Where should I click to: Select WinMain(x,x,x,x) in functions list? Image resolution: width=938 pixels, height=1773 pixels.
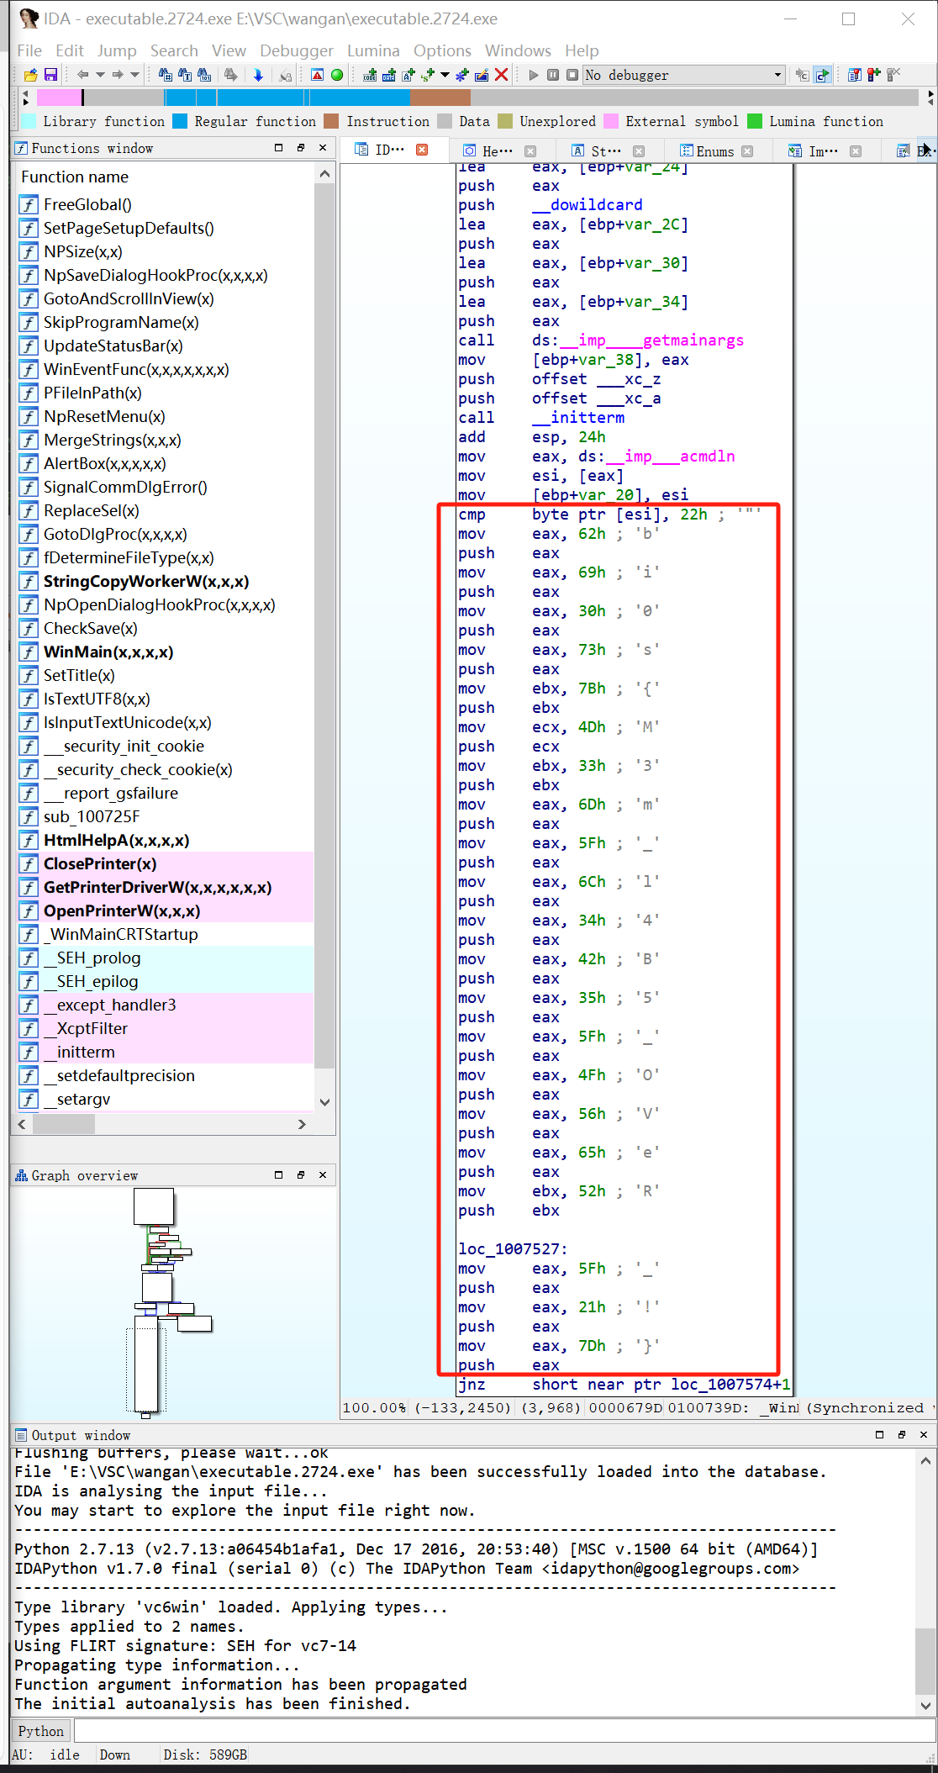pos(108,652)
